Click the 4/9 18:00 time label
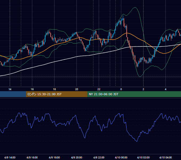This screenshot has width=181, height=160. [x=54, y=157]
